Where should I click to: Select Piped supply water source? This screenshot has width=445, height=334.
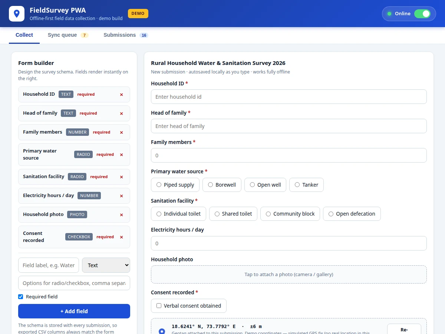175,185
